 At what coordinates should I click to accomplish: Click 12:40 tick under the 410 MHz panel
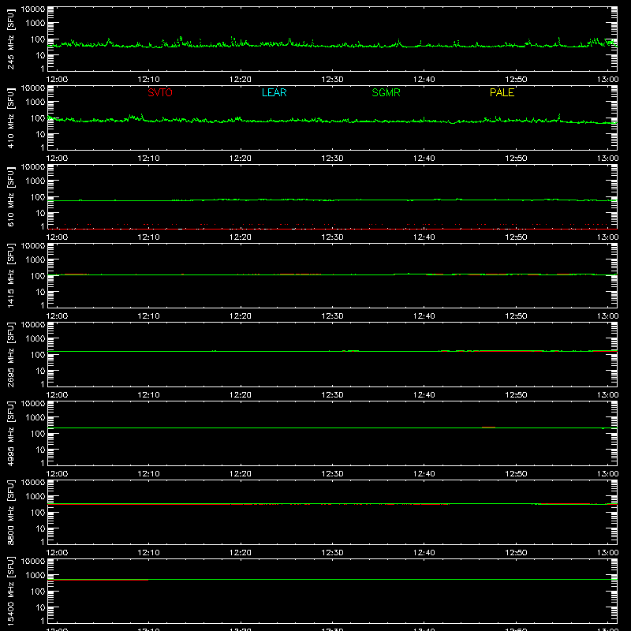point(424,159)
